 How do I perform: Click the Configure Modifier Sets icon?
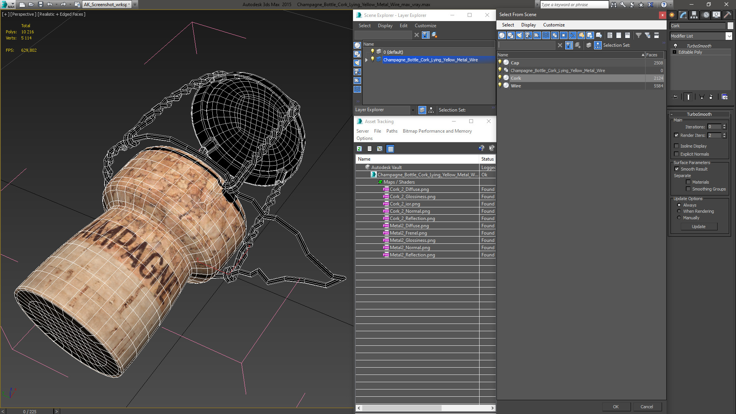point(724,97)
